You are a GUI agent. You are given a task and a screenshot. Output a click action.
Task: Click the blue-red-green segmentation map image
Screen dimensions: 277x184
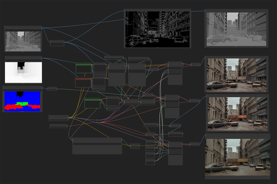pyautogui.click(x=22, y=101)
